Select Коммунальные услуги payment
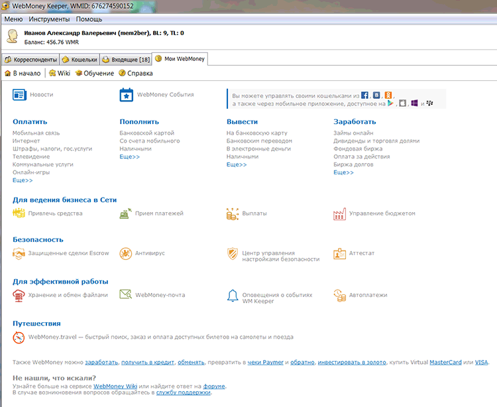Image resolution: width=497 pixels, height=407 pixels. tap(43, 164)
